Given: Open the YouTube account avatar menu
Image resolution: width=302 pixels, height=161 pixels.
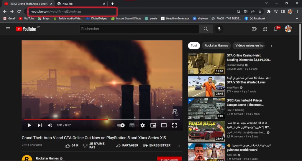Looking at the screenshot, I should pyautogui.click(x=288, y=29).
